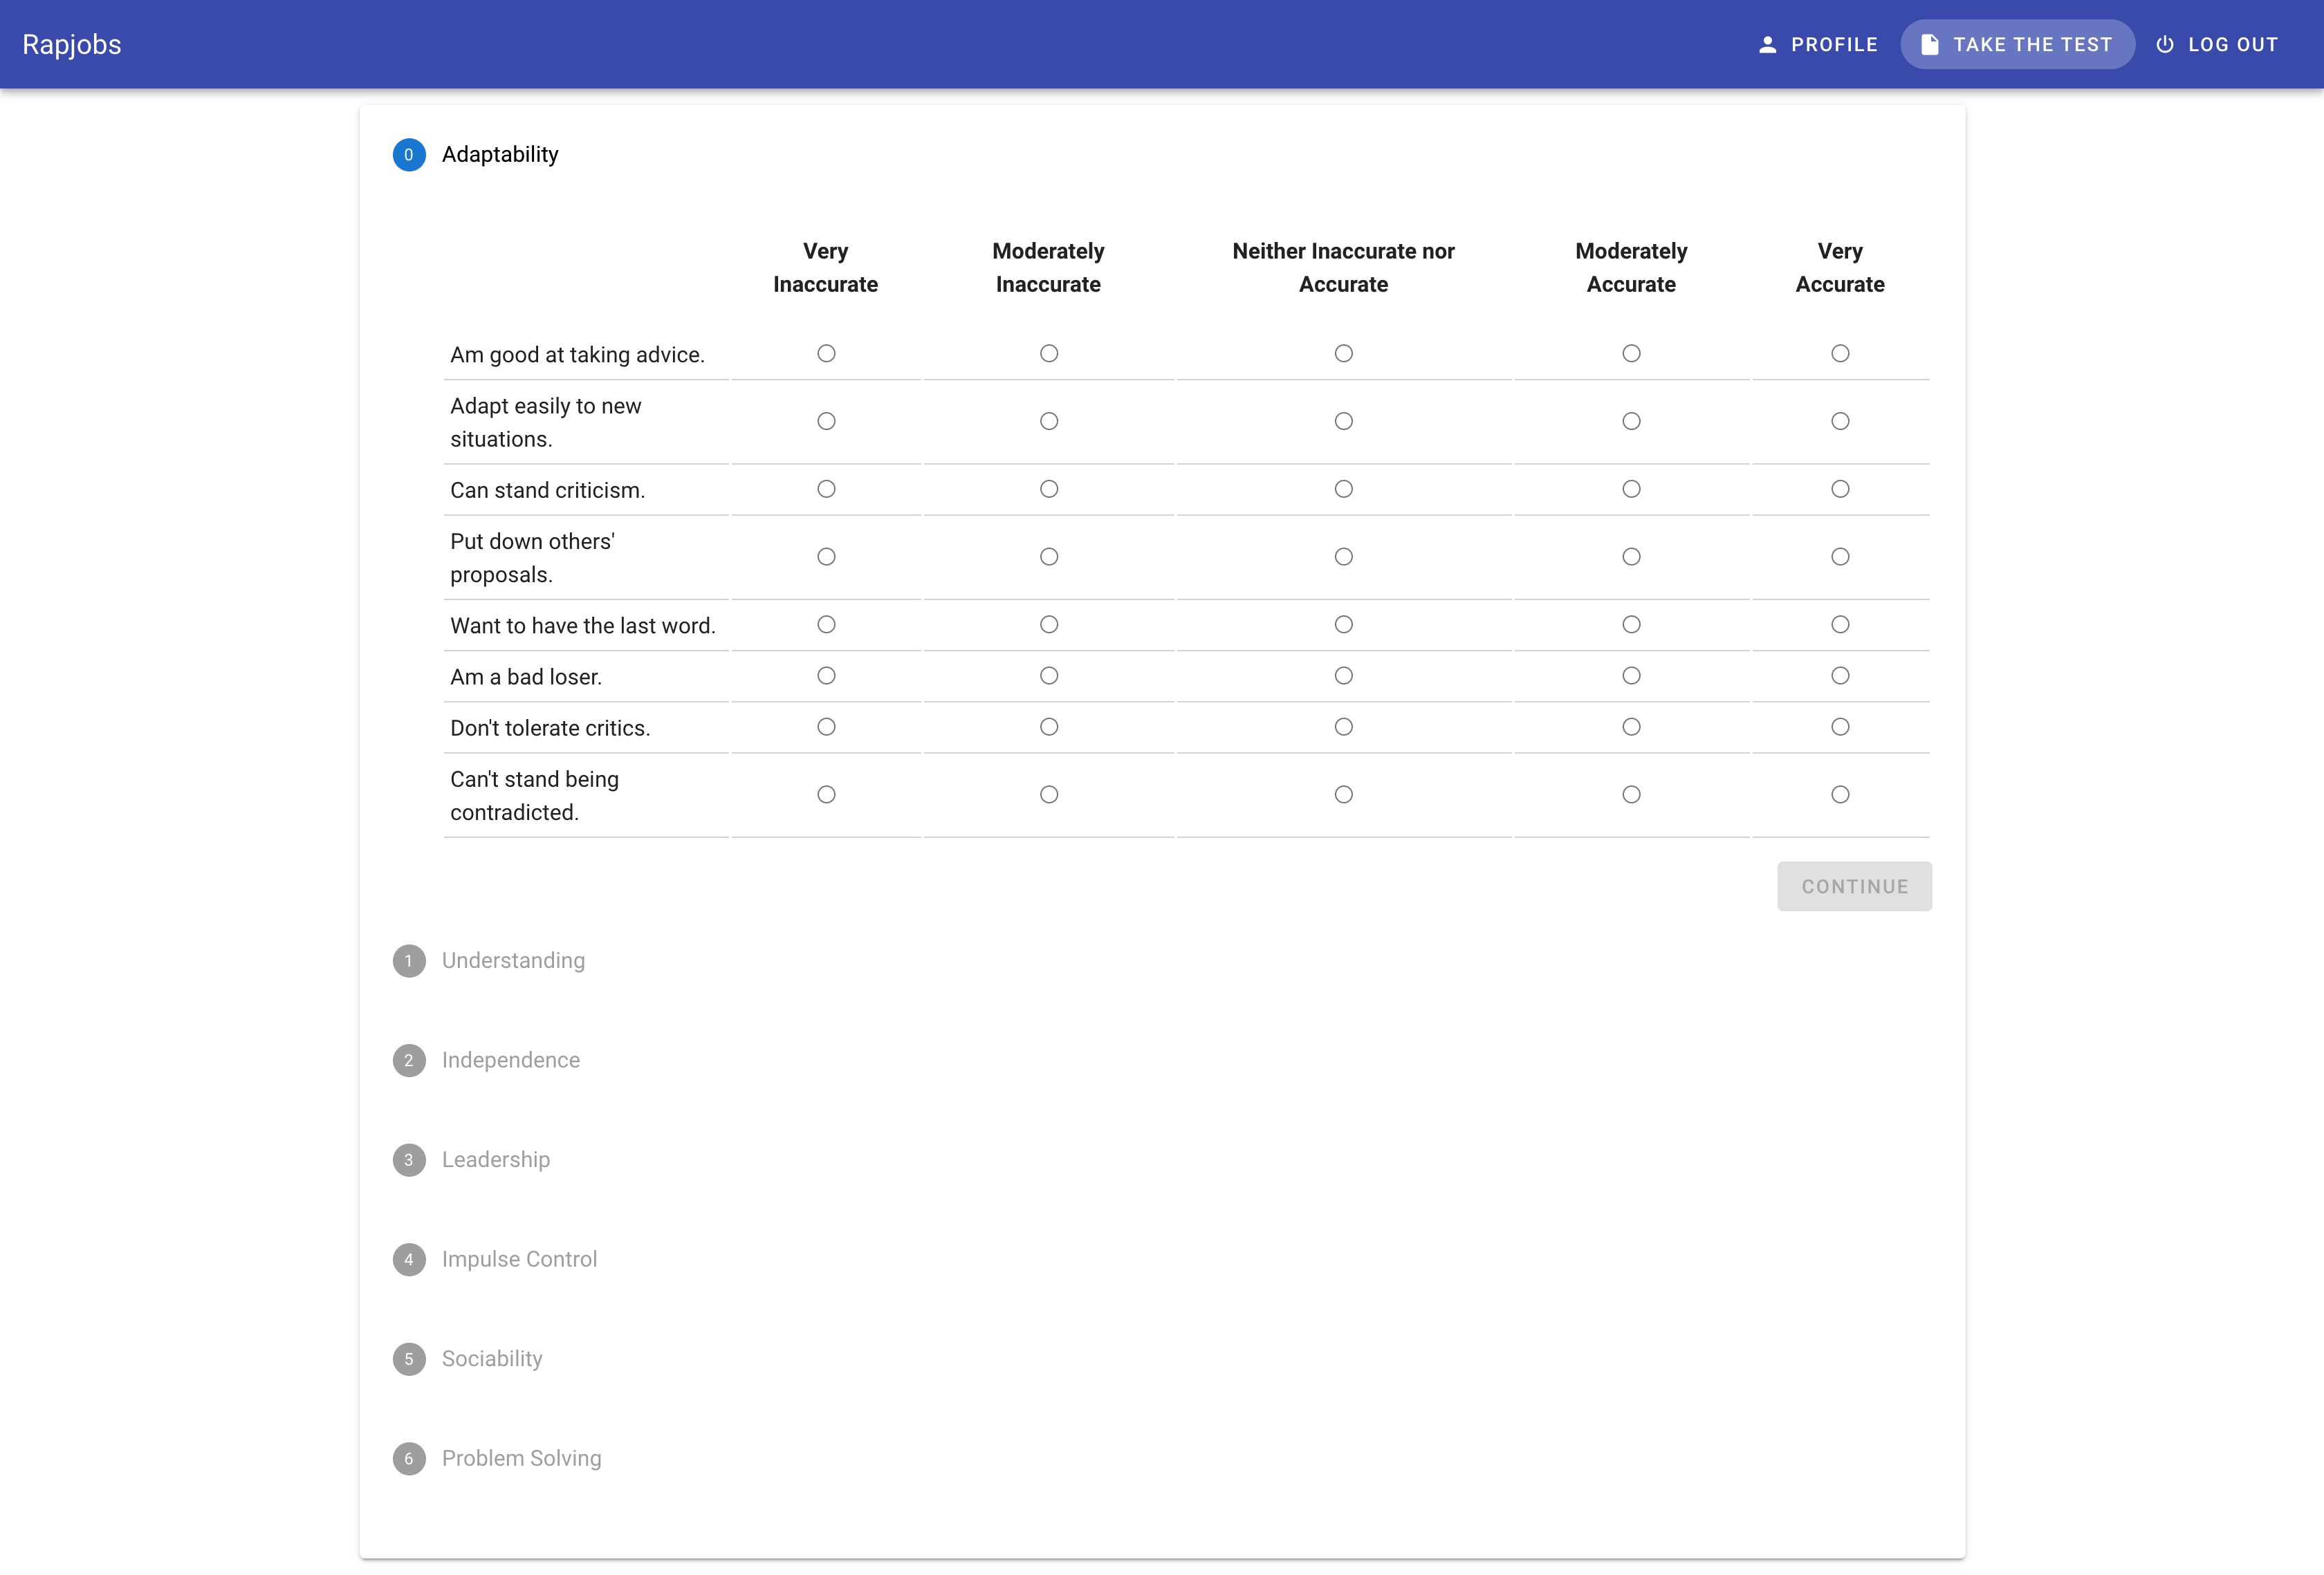Click the step 6 Problem Solving circle icon
The width and height of the screenshot is (2324, 1575).
[x=408, y=1458]
